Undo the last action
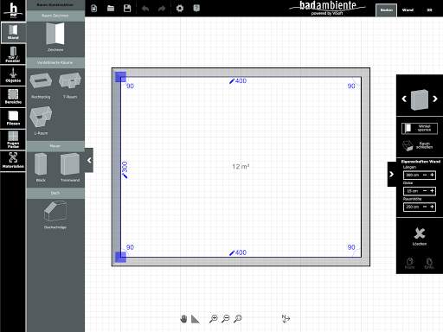443x332 pixels. tap(145, 9)
